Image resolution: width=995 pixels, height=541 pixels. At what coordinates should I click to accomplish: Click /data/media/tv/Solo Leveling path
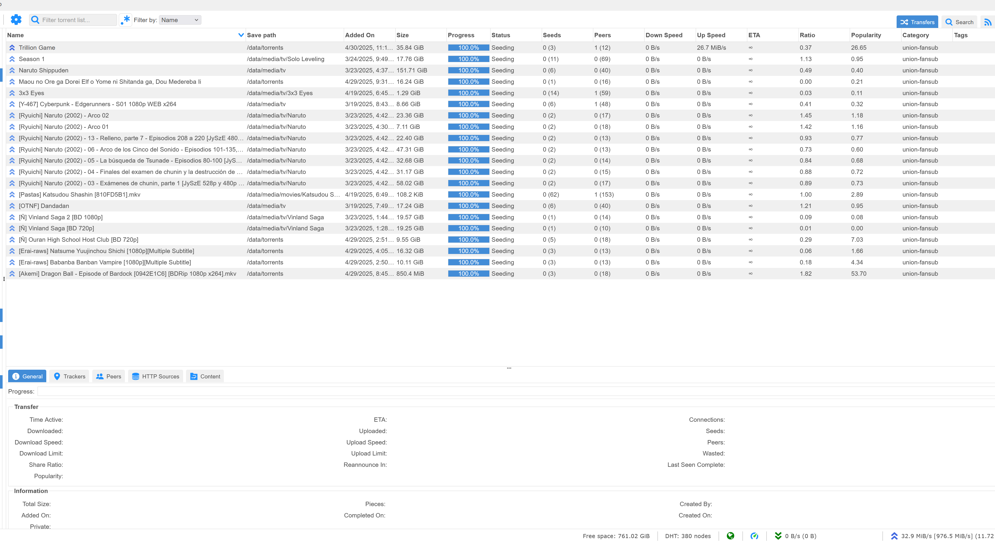pos(286,59)
